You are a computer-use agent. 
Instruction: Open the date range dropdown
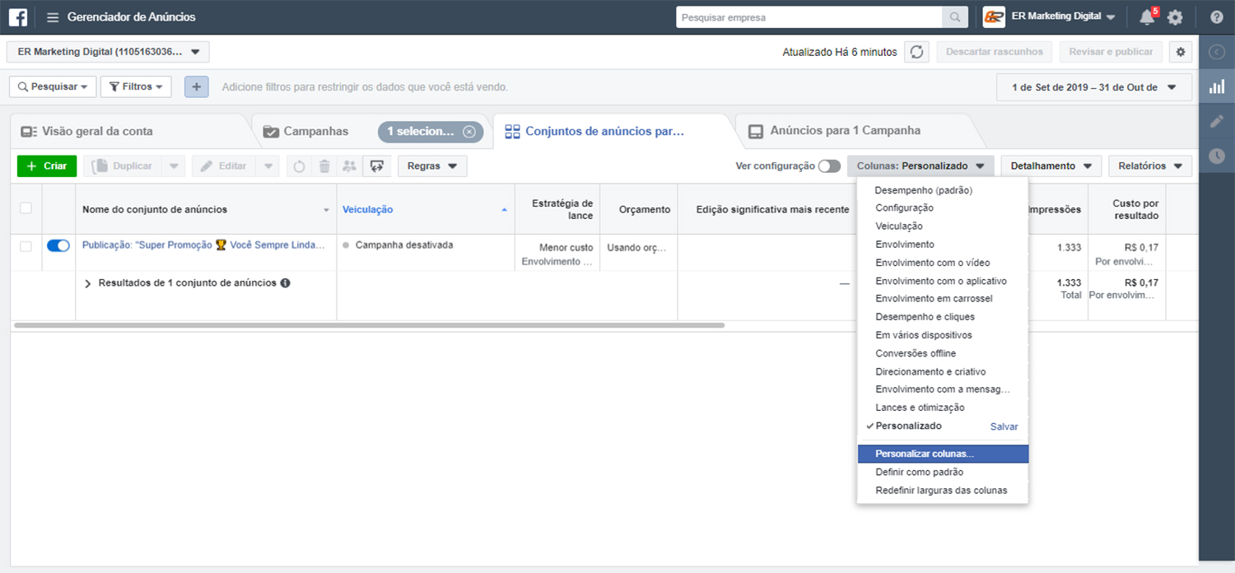(x=1093, y=87)
